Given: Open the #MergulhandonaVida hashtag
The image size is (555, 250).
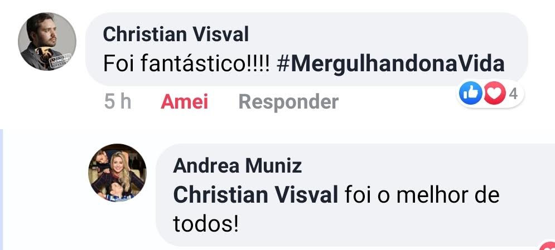Looking at the screenshot, I should point(390,64).
